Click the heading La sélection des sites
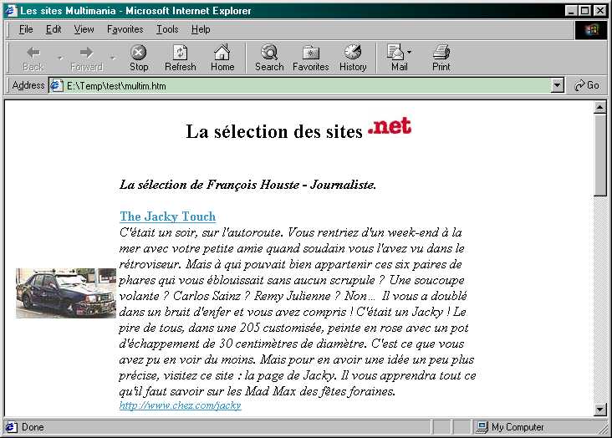612x438 pixels. pyautogui.click(x=274, y=131)
